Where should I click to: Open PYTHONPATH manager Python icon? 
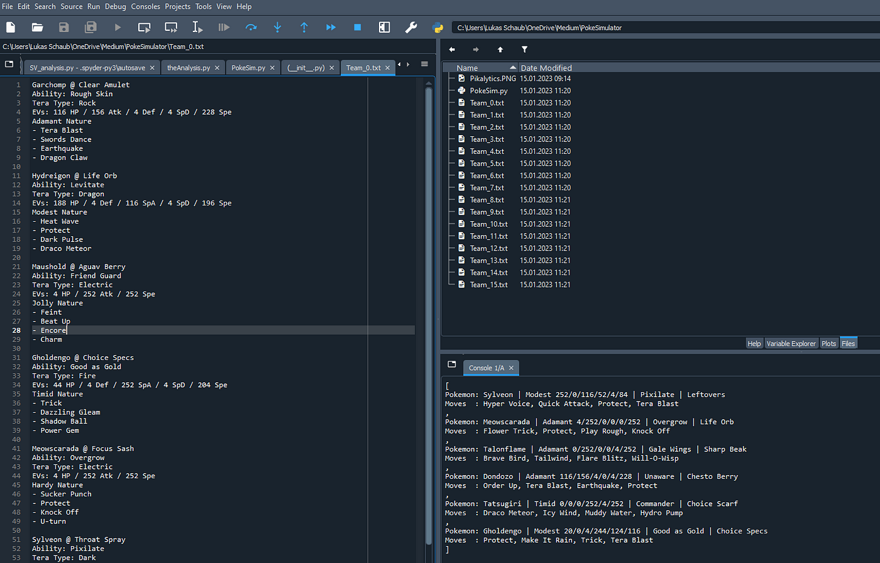tap(437, 27)
